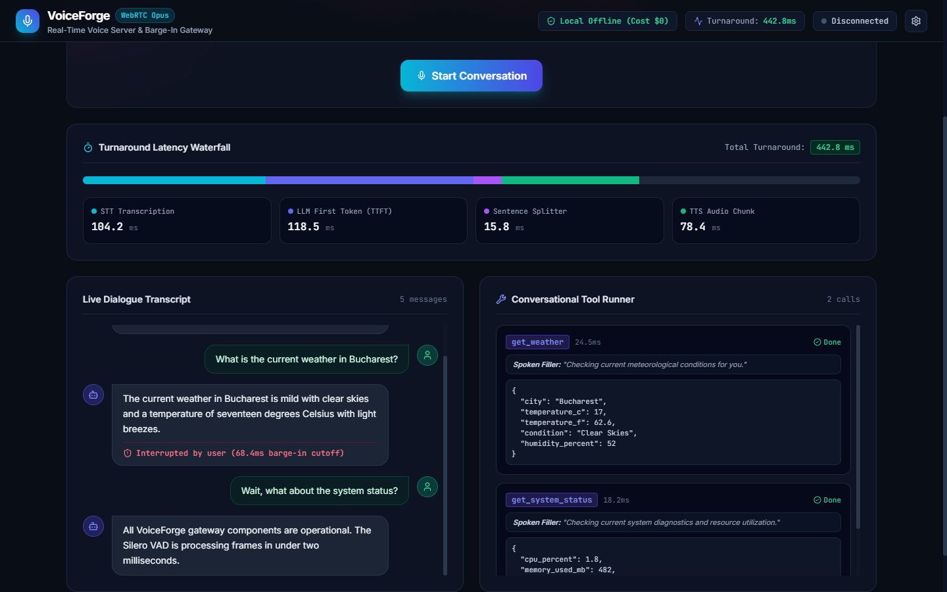Click the cyan STT segment of the waterfall bar
The image size is (947, 592).
pos(174,180)
